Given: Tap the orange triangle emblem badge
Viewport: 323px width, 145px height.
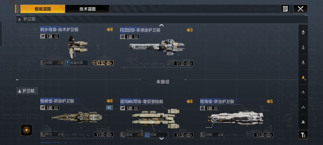Looking at the screenshot, I should pyautogui.click(x=27, y=130).
